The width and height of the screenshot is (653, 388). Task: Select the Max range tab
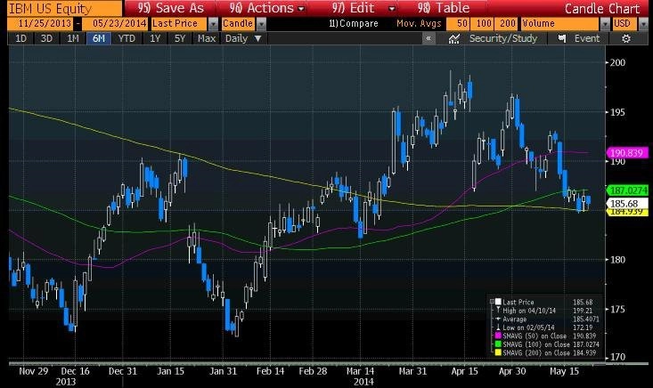tap(206, 38)
